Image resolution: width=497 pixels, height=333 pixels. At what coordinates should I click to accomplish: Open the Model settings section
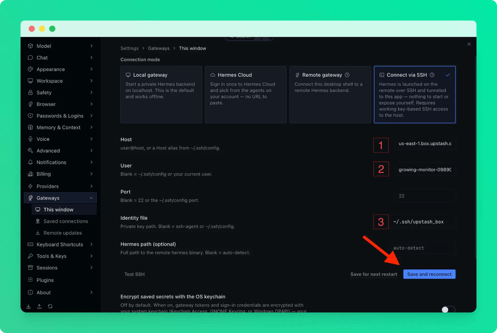[60, 46]
